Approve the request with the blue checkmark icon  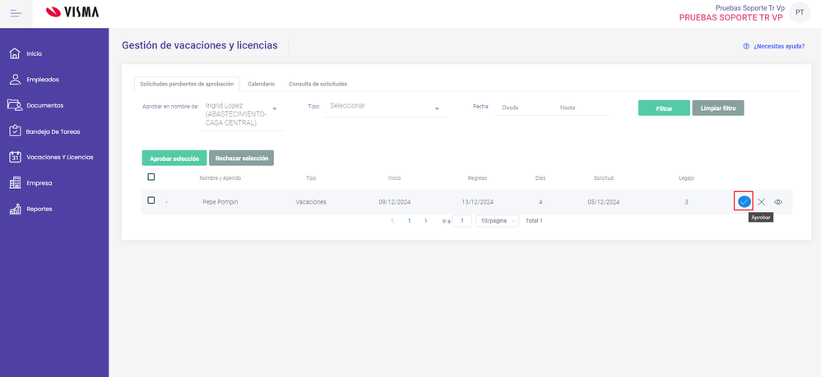pos(744,201)
